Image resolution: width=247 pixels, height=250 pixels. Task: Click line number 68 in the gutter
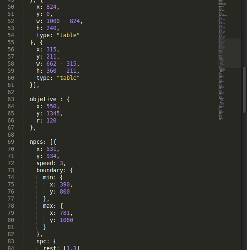coord(11,135)
